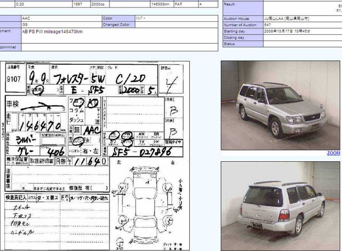Select the 'Result' label cell

coord(243,9)
